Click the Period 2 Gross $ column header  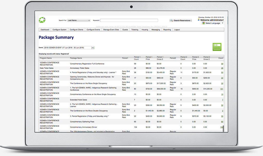pyautogui.click(x=207, y=58)
